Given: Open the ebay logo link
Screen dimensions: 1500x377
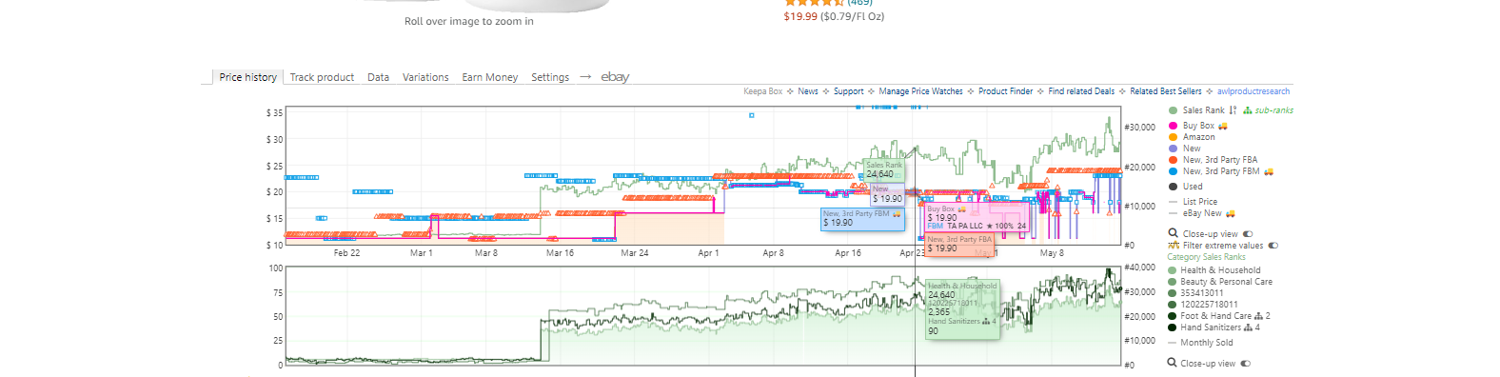Looking at the screenshot, I should pyautogui.click(x=615, y=77).
